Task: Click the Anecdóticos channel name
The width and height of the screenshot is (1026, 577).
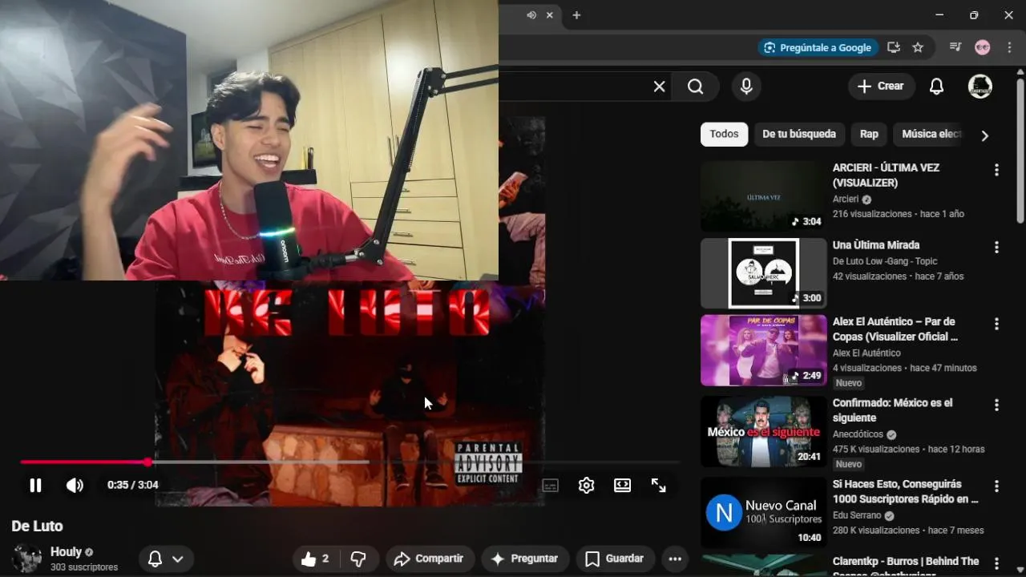Action: click(857, 434)
